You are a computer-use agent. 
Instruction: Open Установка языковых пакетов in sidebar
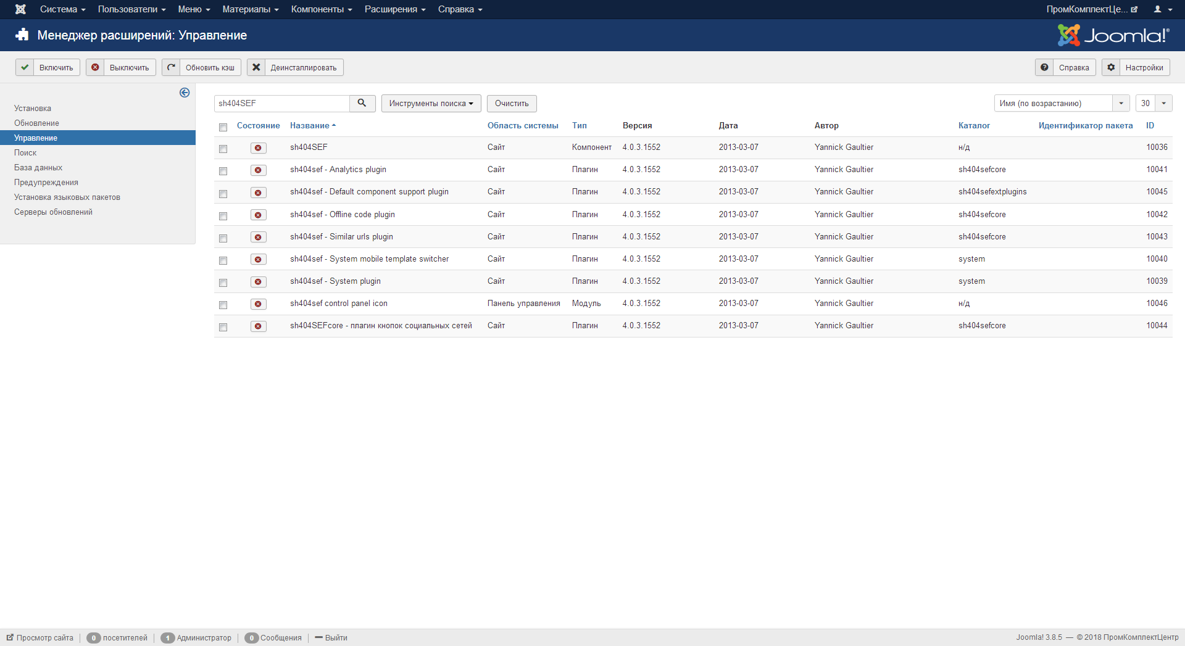coord(67,197)
